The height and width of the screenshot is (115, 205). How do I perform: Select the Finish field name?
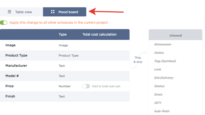[x=10, y=96]
